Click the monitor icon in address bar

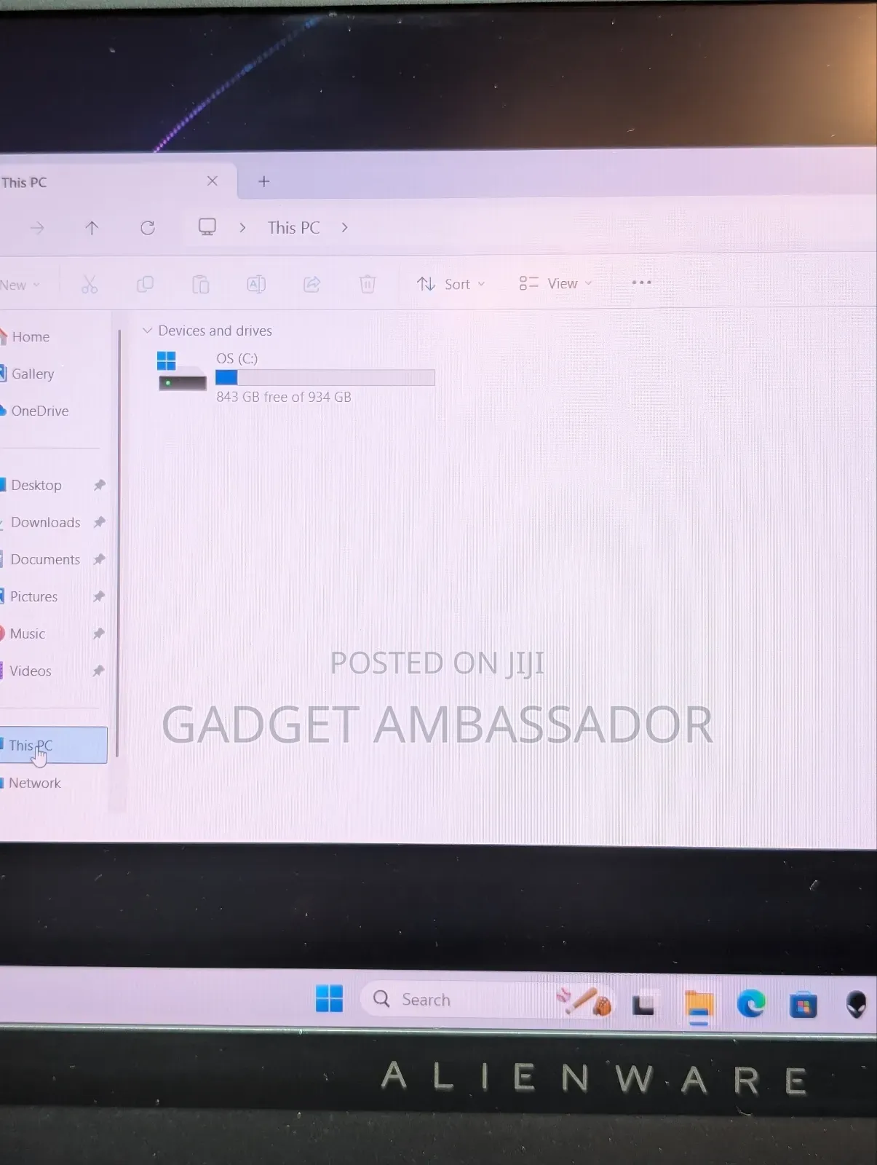tap(207, 227)
